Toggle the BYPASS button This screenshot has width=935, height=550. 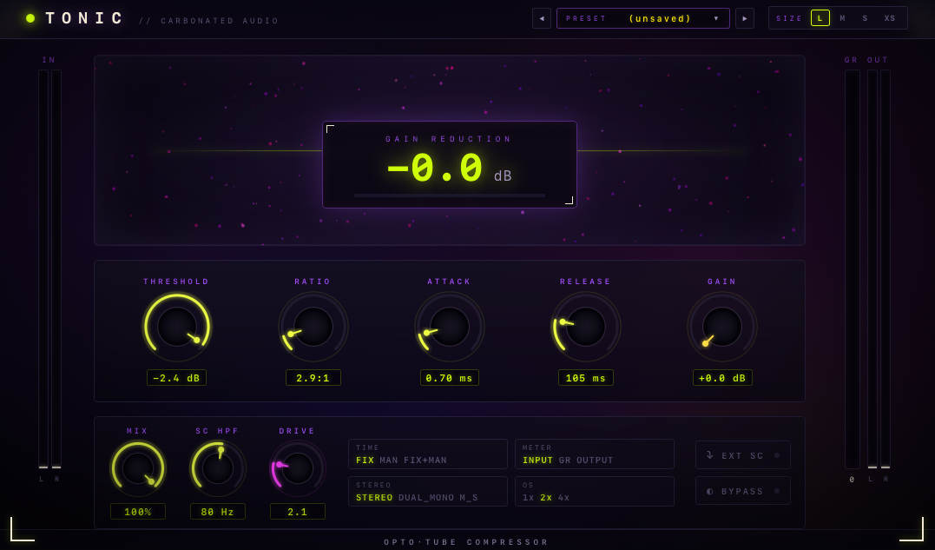click(743, 491)
